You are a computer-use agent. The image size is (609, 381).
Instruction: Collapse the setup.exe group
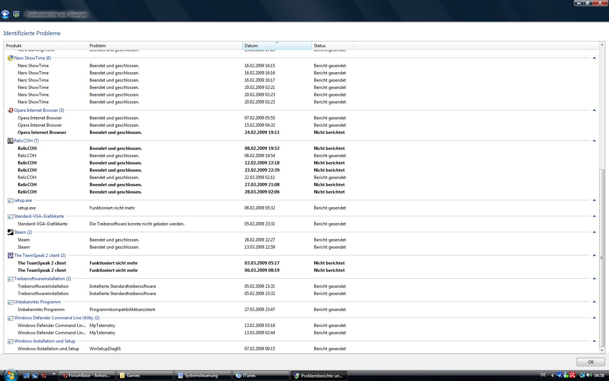pos(594,200)
